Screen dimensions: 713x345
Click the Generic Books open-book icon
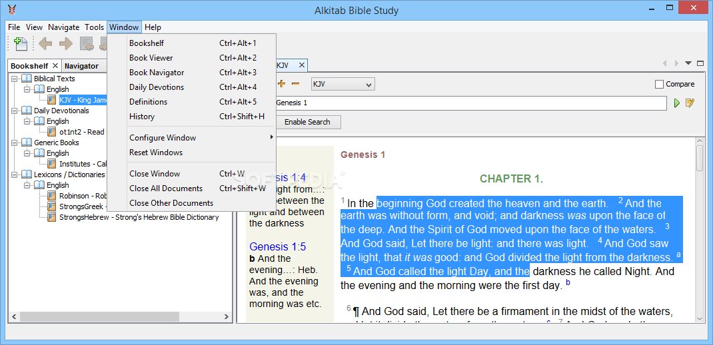pos(27,143)
